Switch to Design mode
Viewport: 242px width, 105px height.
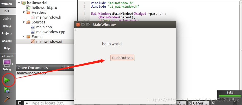point(7,19)
